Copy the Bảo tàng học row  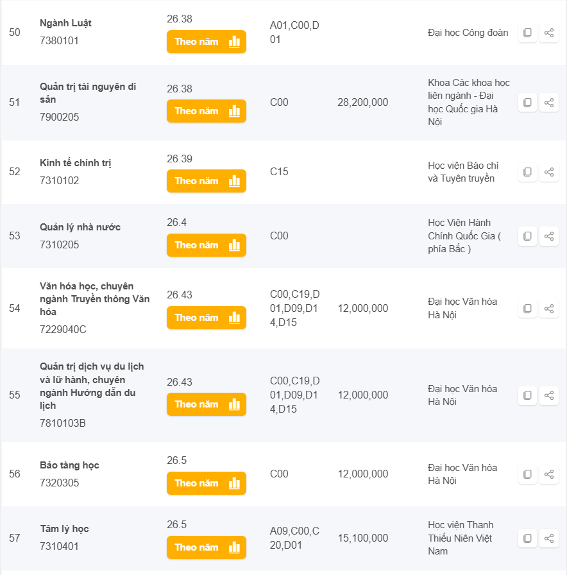pyautogui.click(x=527, y=474)
